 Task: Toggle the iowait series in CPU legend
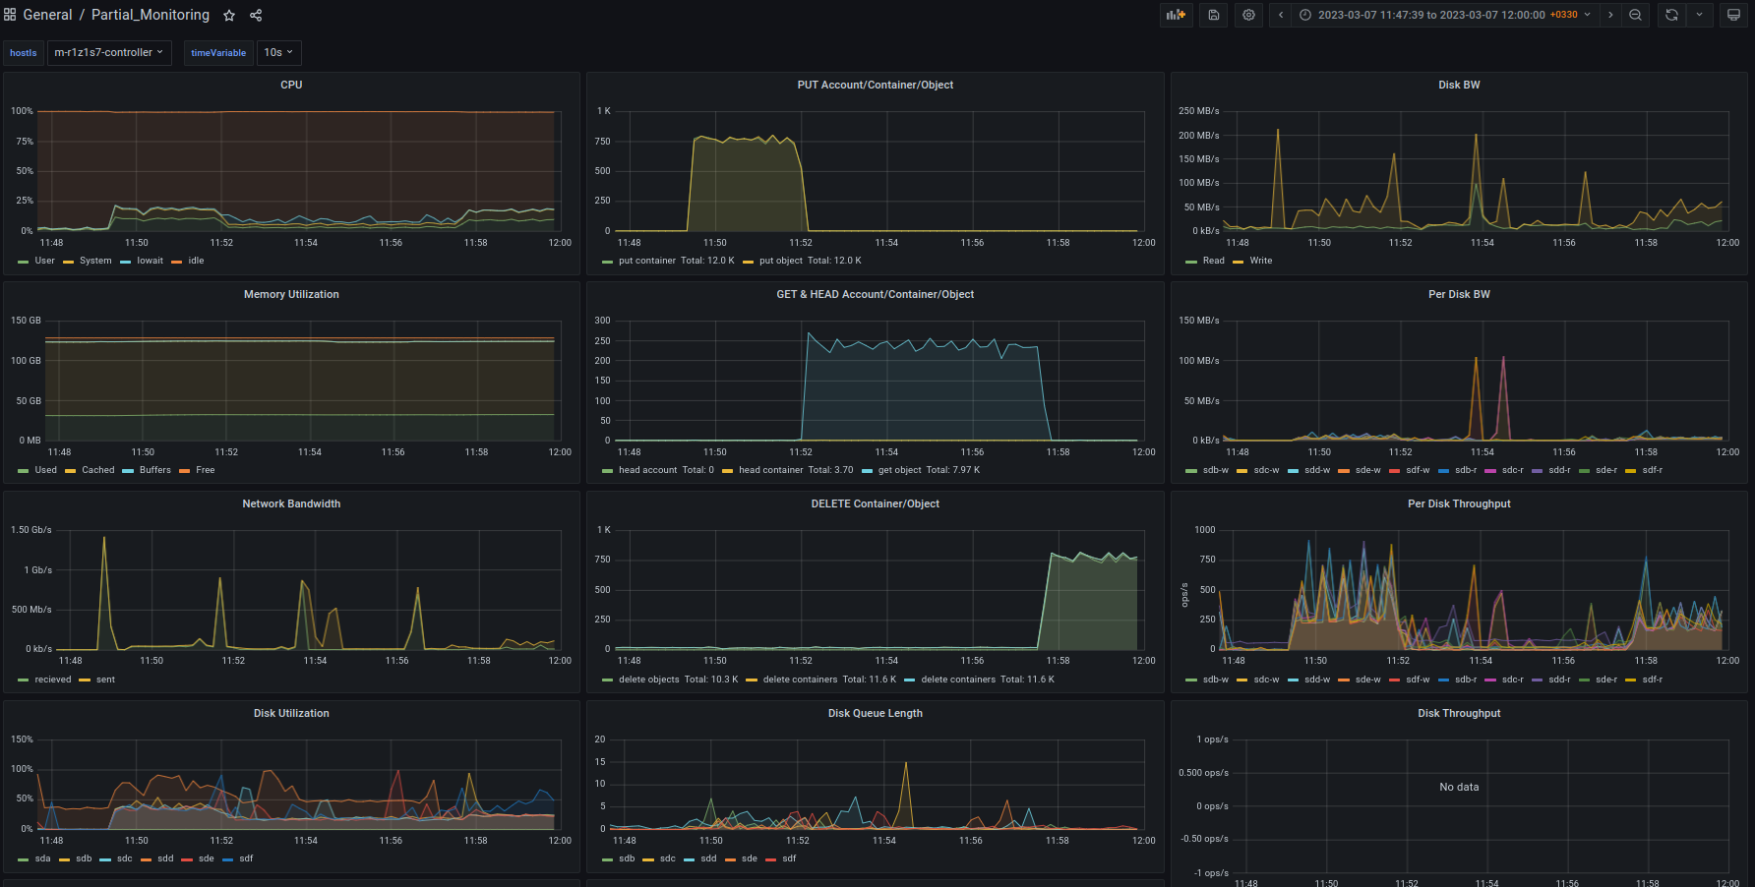[150, 261]
